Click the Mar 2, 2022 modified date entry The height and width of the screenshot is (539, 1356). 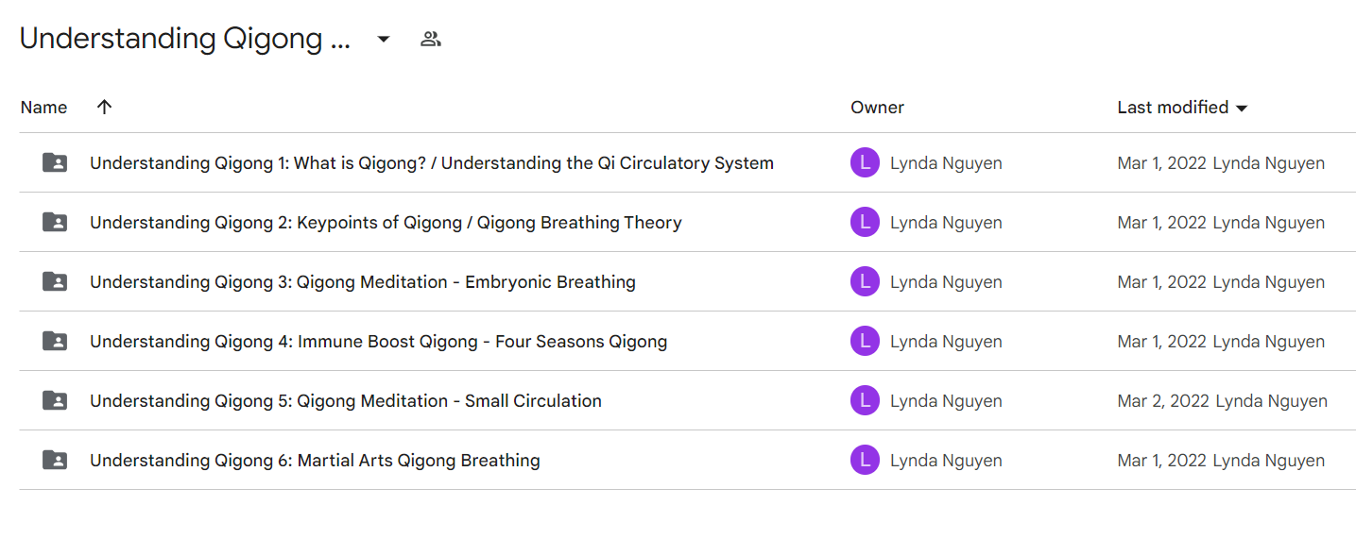pyautogui.click(x=1163, y=400)
